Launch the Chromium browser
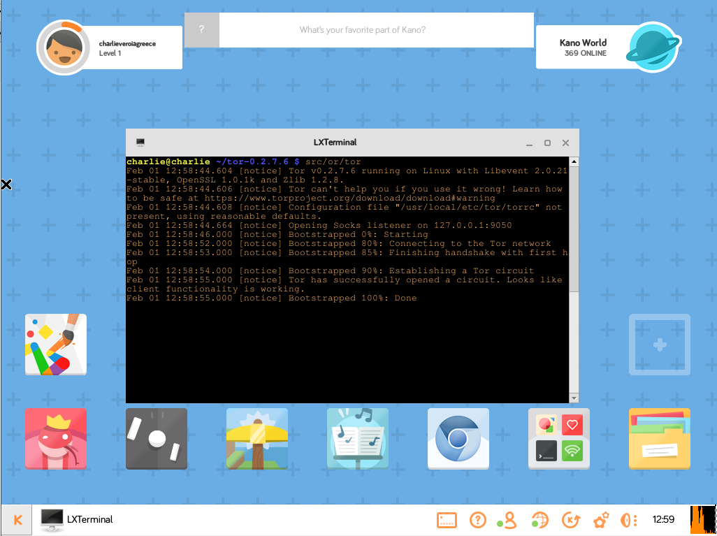717x536 pixels. click(x=458, y=438)
